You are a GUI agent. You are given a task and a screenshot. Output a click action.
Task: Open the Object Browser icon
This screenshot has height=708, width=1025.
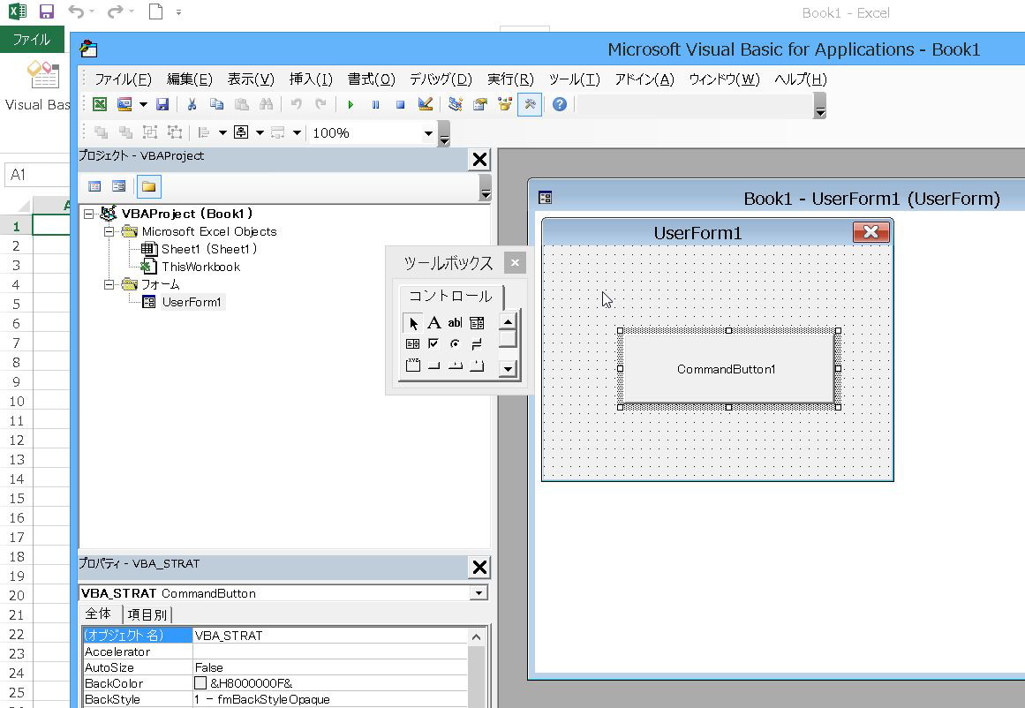pos(505,104)
